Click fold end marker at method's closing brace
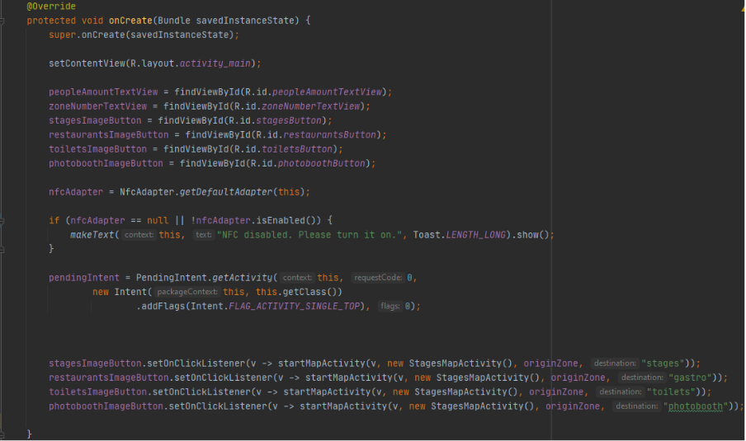The width and height of the screenshot is (746, 441). [3, 434]
